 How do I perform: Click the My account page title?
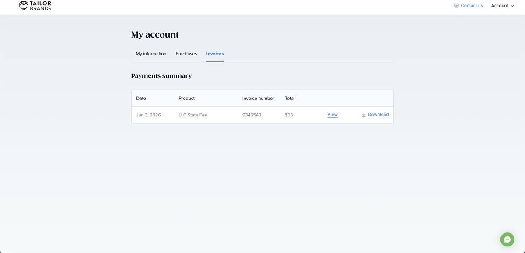tap(155, 34)
